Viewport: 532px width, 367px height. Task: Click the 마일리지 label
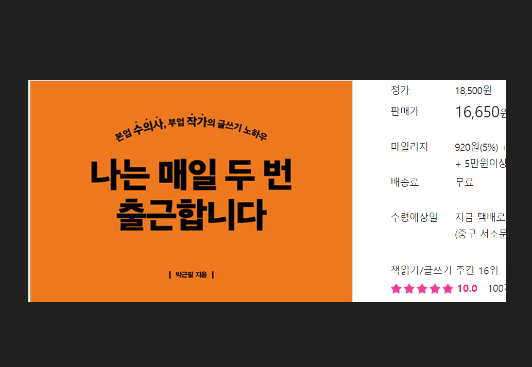pos(409,147)
